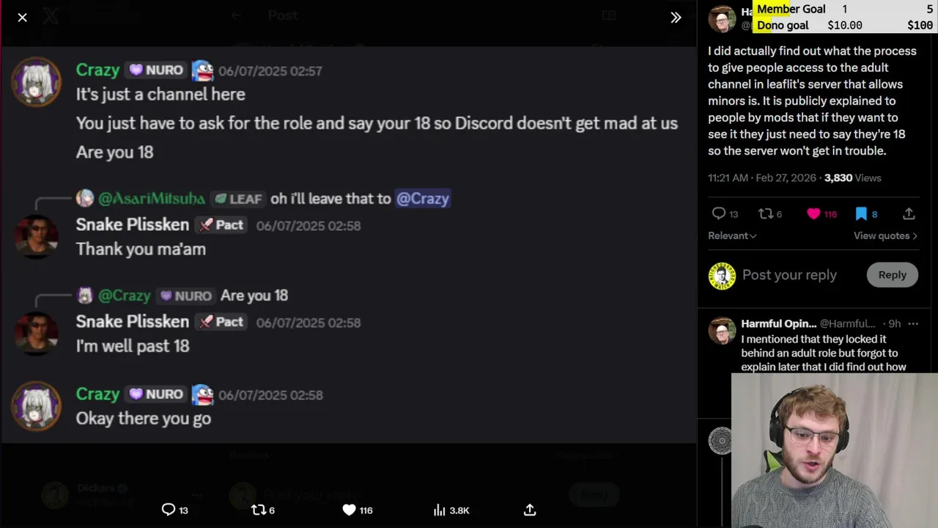Open the View quotes link
The height and width of the screenshot is (528, 938).
click(885, 235)
